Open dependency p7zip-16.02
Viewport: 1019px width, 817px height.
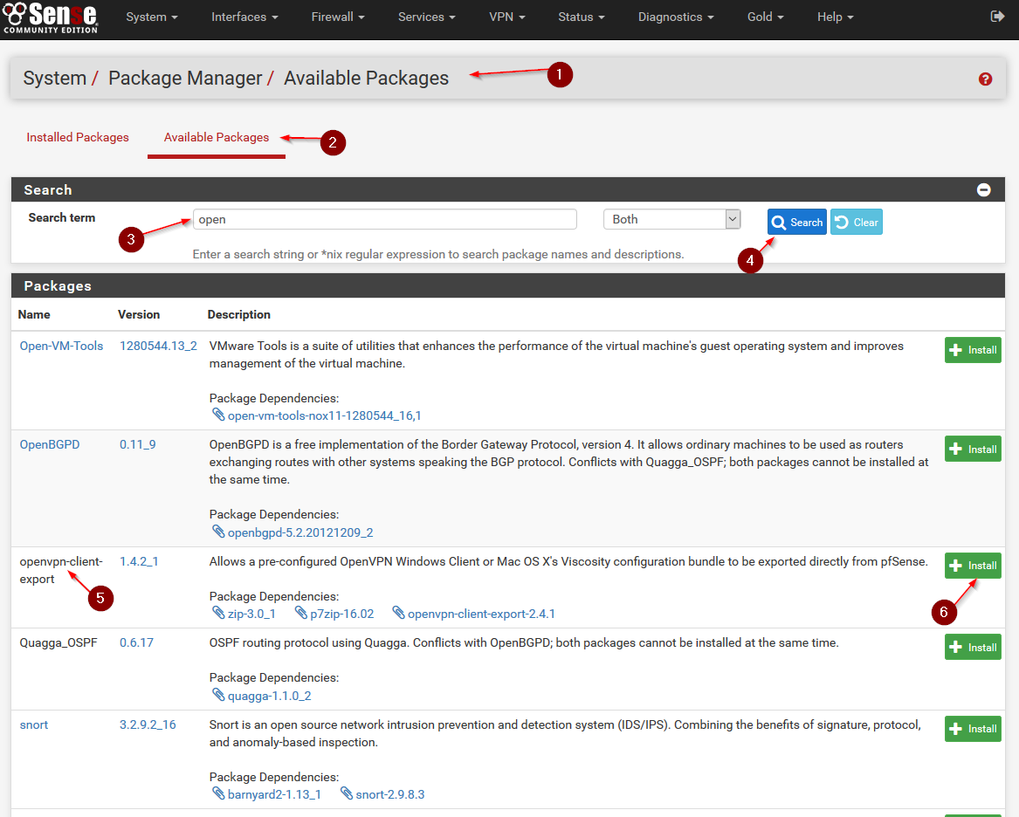coord(341,614)
